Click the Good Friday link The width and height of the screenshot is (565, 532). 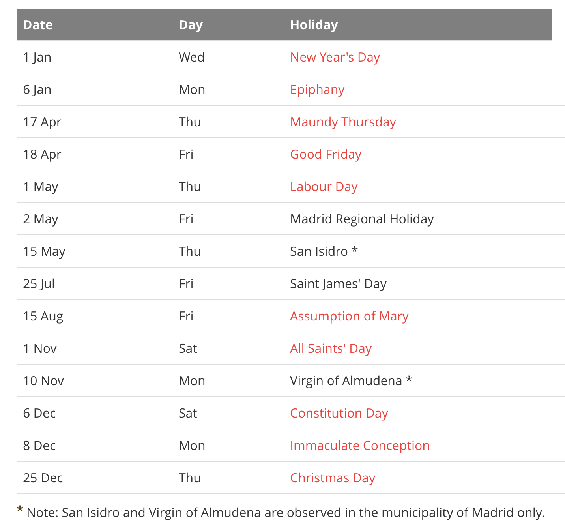326,154
